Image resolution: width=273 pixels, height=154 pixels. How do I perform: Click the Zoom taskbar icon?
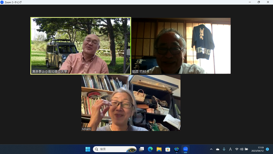186,149
